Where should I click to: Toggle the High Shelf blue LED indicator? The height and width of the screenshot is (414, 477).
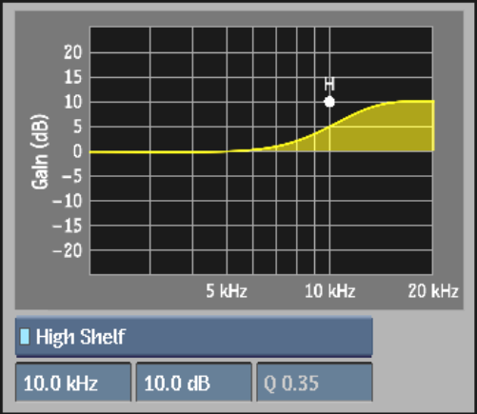(x=25, y=337)
